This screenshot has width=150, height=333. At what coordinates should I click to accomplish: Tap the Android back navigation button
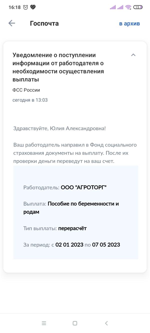pos(105,323)
